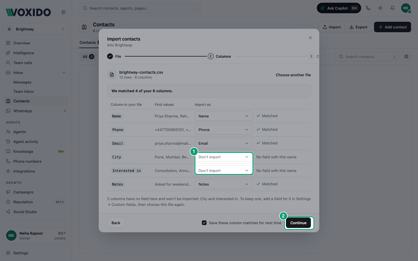Go to Phone numbers
The image size is (418, 261).
click(36, 161)
